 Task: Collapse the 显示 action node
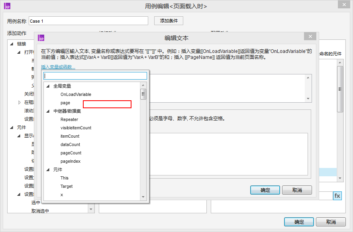click(19, 136)
